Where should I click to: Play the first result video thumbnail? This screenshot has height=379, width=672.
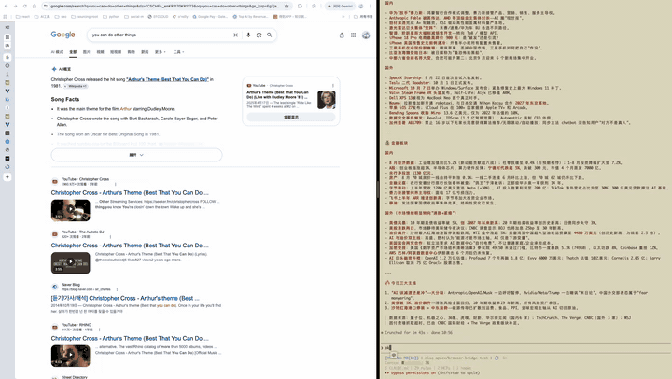71,210
